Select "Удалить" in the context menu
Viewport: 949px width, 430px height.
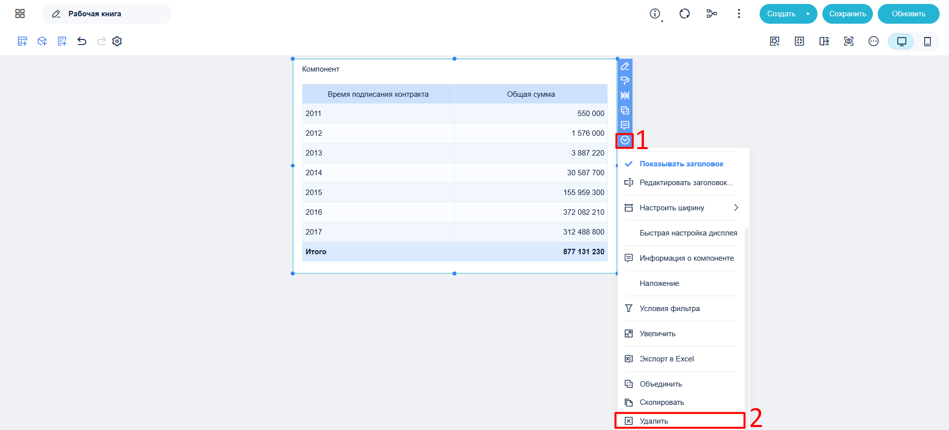[680, 421]
